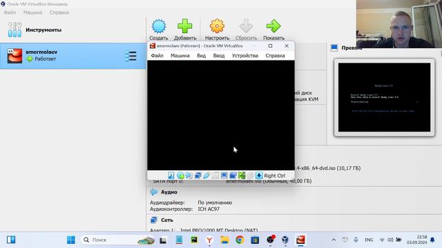Click the ENG language indicator
This screenshot has width=442, height=248.
point(369,240)
